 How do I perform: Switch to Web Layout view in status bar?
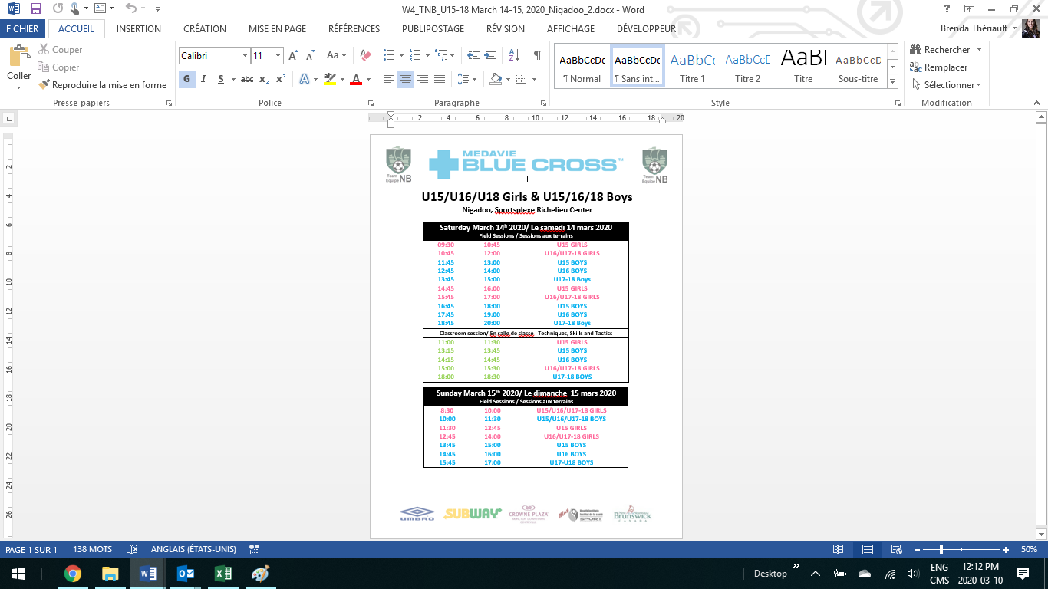tap(896, 550)
